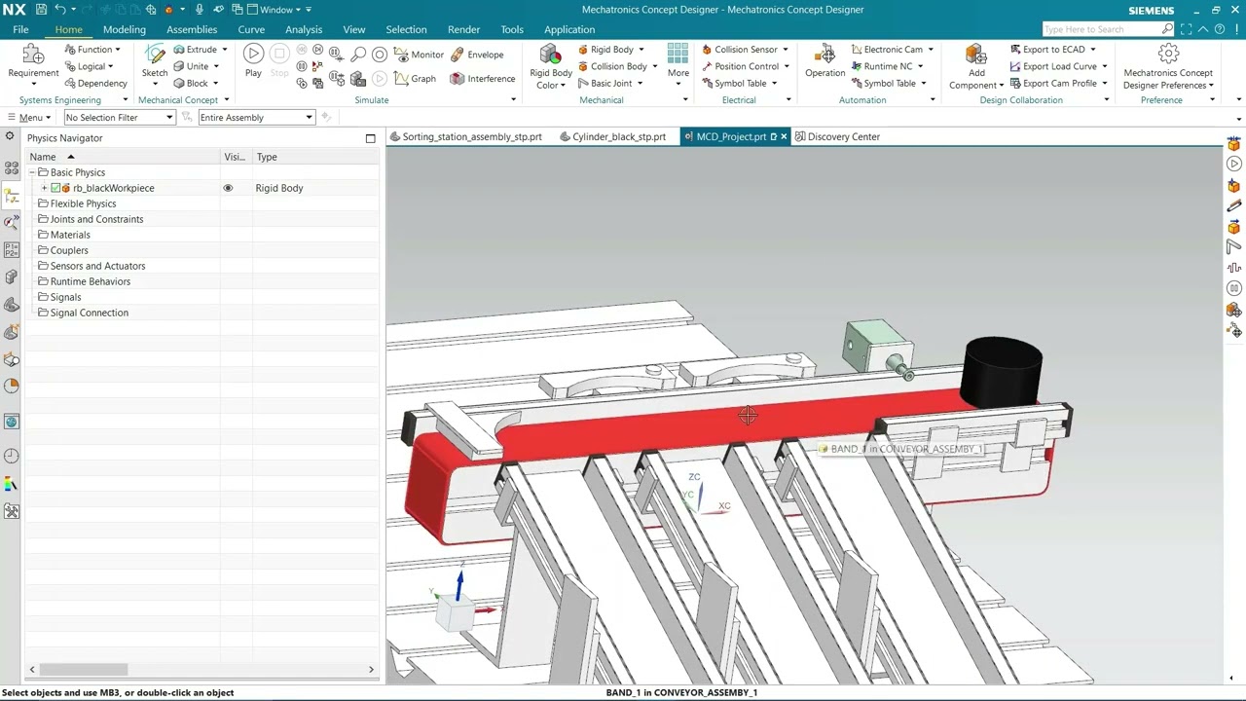Click the Save icon in title bar
This screenshot has width=1246, height=701.
[41, 10]
